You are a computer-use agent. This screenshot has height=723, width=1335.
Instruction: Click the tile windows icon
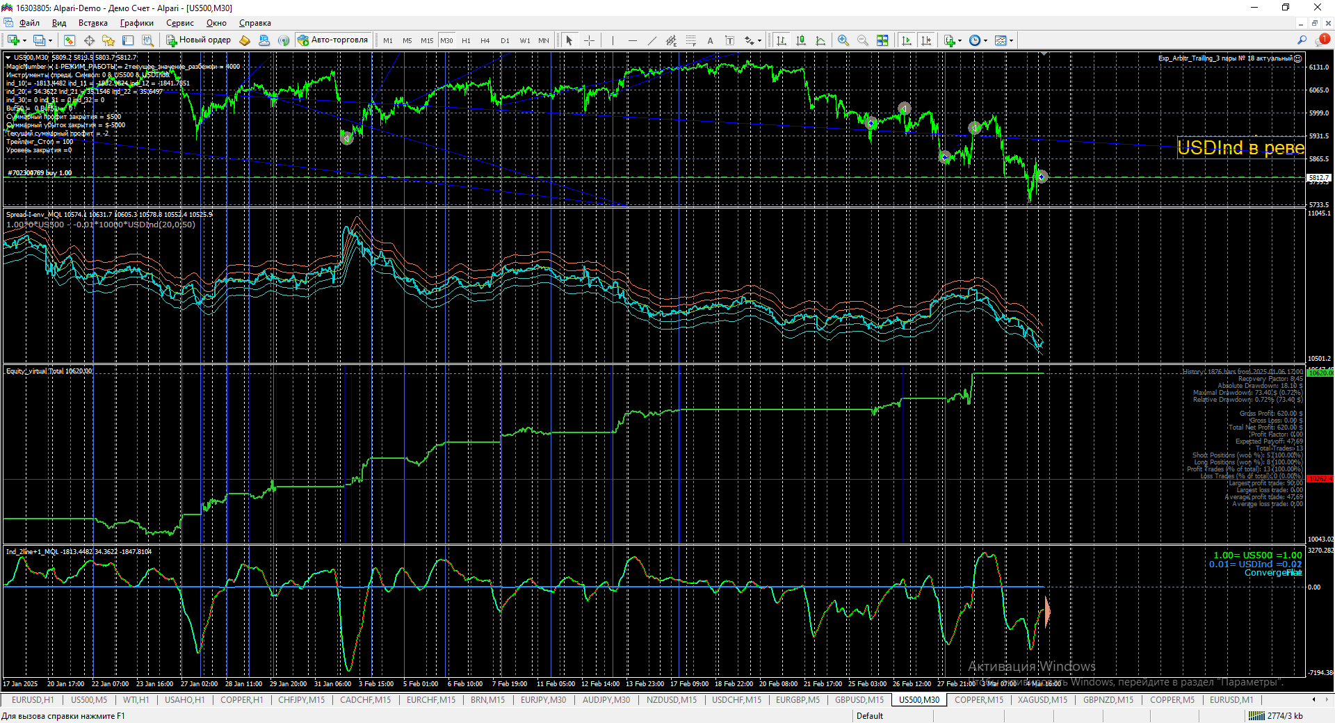[x=882, y=40]
